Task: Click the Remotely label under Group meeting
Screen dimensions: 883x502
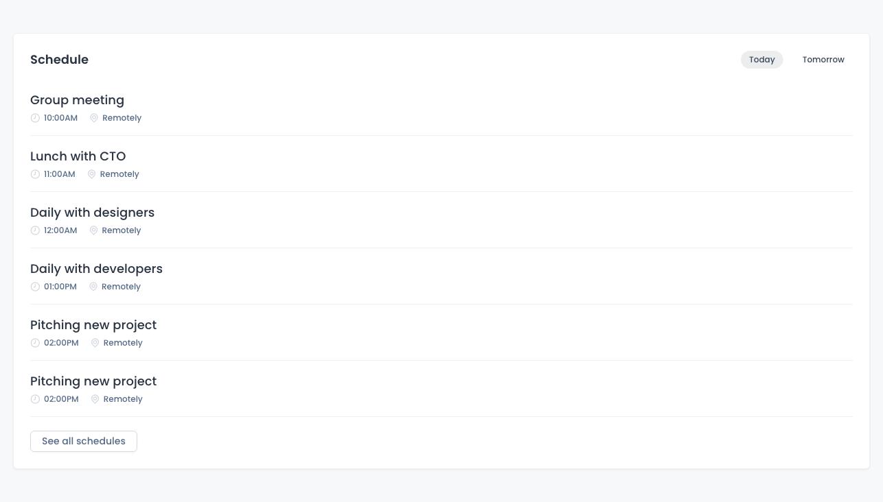Action: (122, 117)
